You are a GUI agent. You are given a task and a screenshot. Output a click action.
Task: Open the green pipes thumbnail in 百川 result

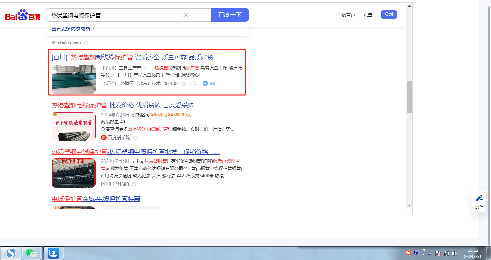(x=74, y=79)
